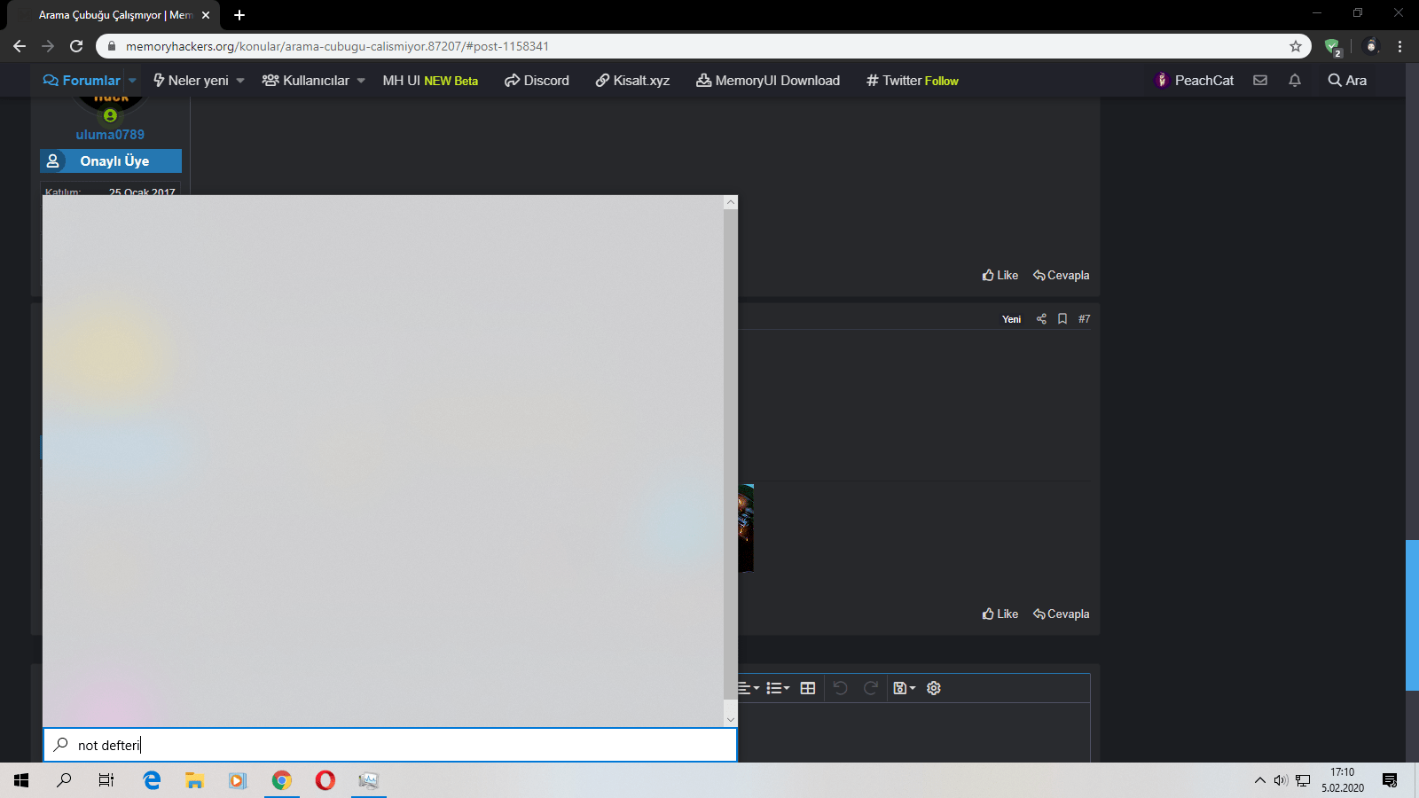Open the AdGuard extension icon
This screenshot has width=1419, height=798.
click(x=1332, y=46)
